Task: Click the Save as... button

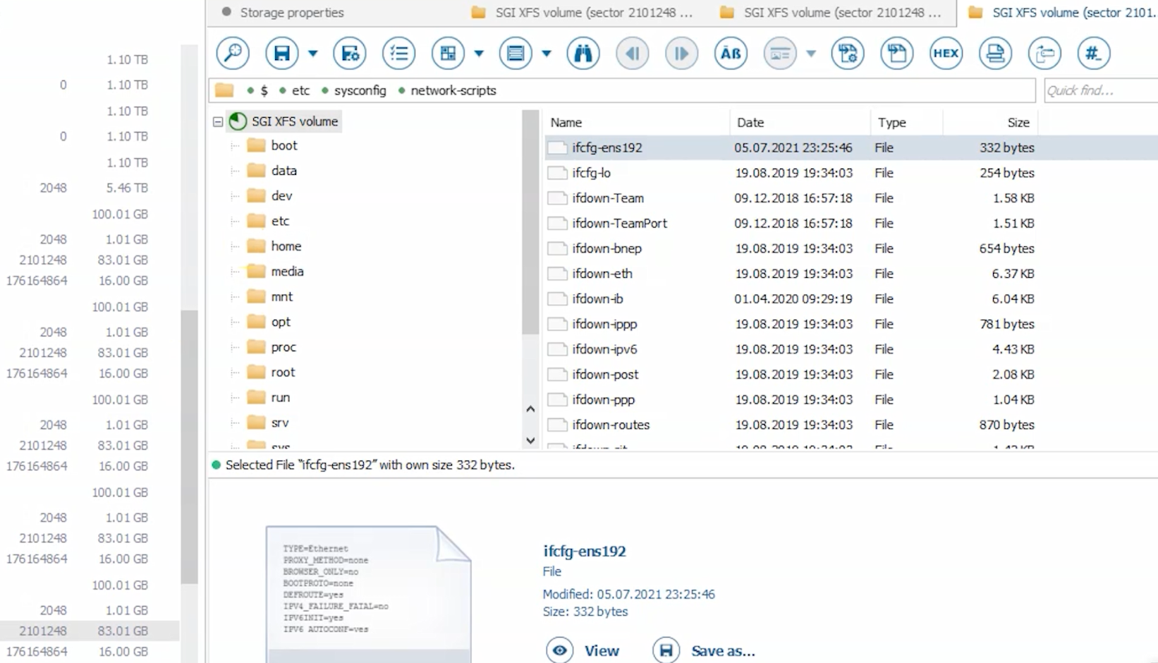Action: point(722,651)
